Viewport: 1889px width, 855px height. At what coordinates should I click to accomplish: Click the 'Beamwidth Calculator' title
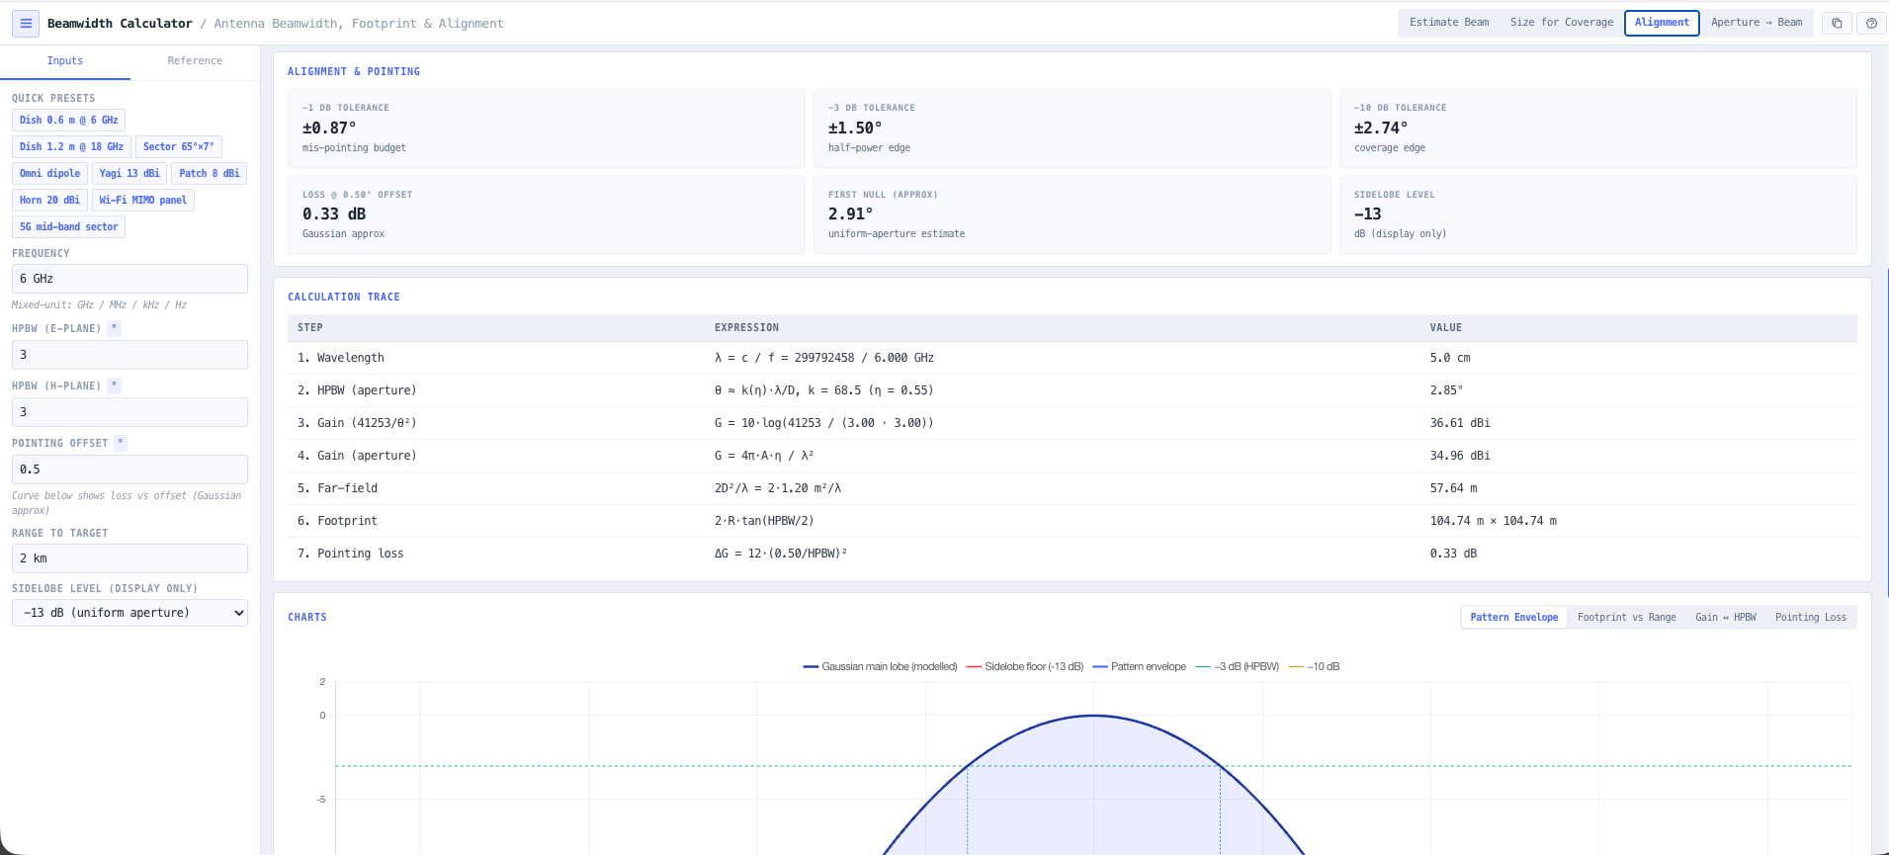[120, 24]
